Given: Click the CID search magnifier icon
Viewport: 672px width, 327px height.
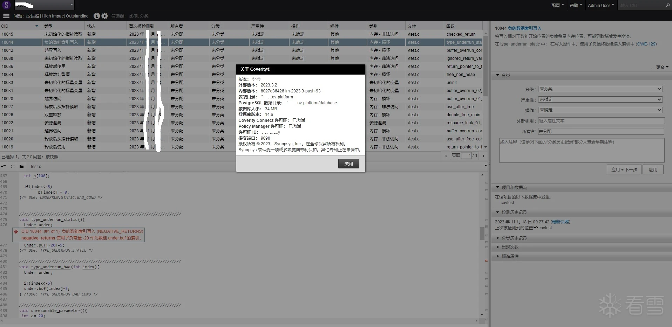Looking at the screenshot, I should [x=667, y=5].
